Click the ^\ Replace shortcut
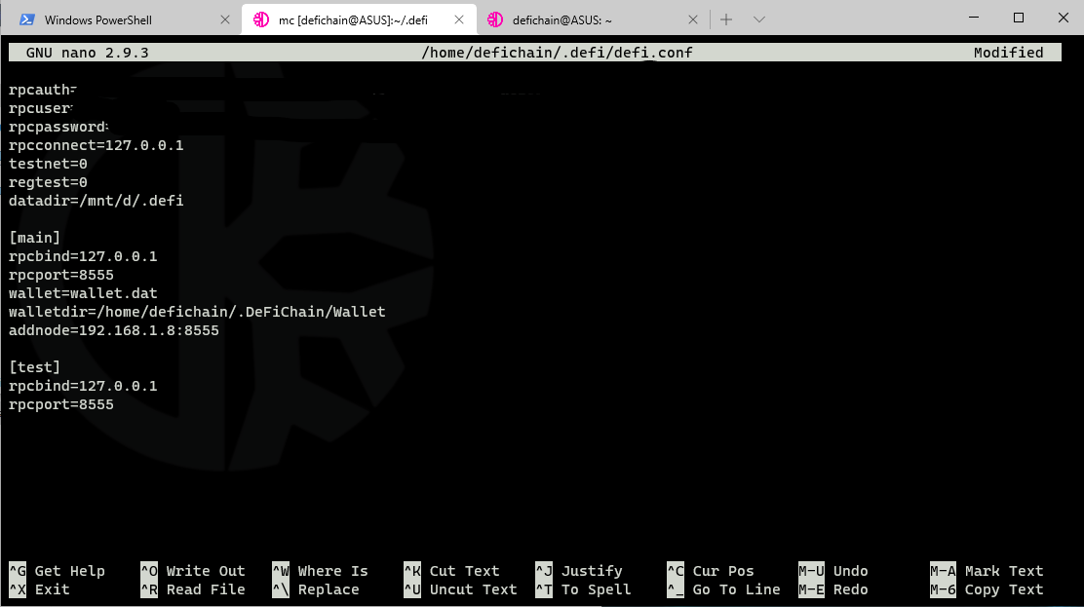Image resolution: width=1084 pixels, height=607 pixels. (x=316, y=589)
